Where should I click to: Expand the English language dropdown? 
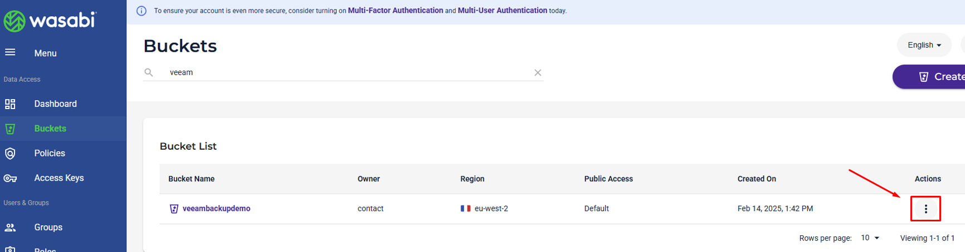click(924, 45)
